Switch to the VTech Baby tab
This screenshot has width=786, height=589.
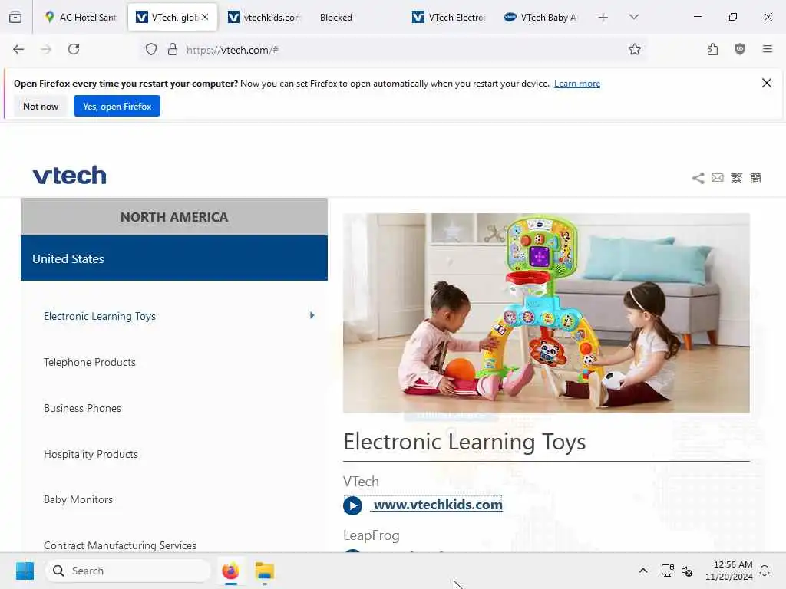tap(541, 18)
